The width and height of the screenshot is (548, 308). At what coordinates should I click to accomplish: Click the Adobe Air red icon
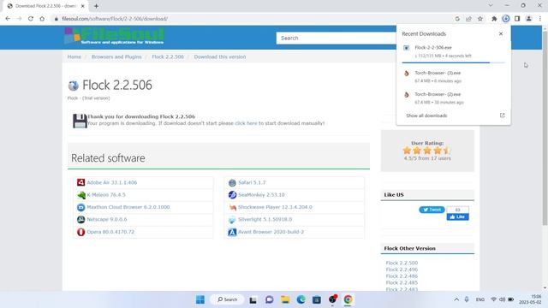(80, 182)
